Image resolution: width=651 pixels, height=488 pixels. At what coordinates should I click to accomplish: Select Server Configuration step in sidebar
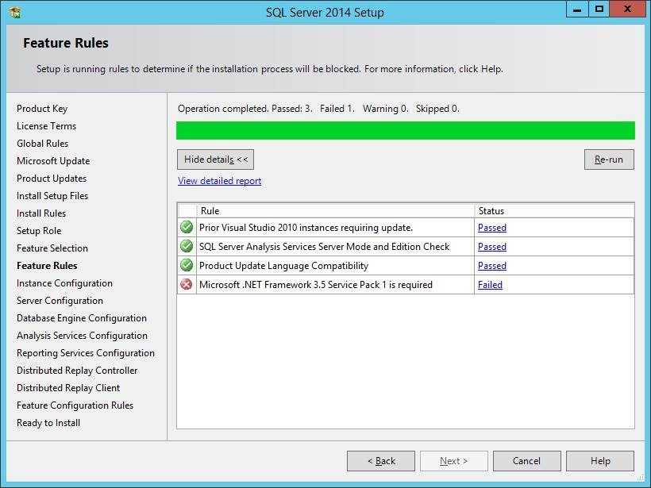point(60,301)
